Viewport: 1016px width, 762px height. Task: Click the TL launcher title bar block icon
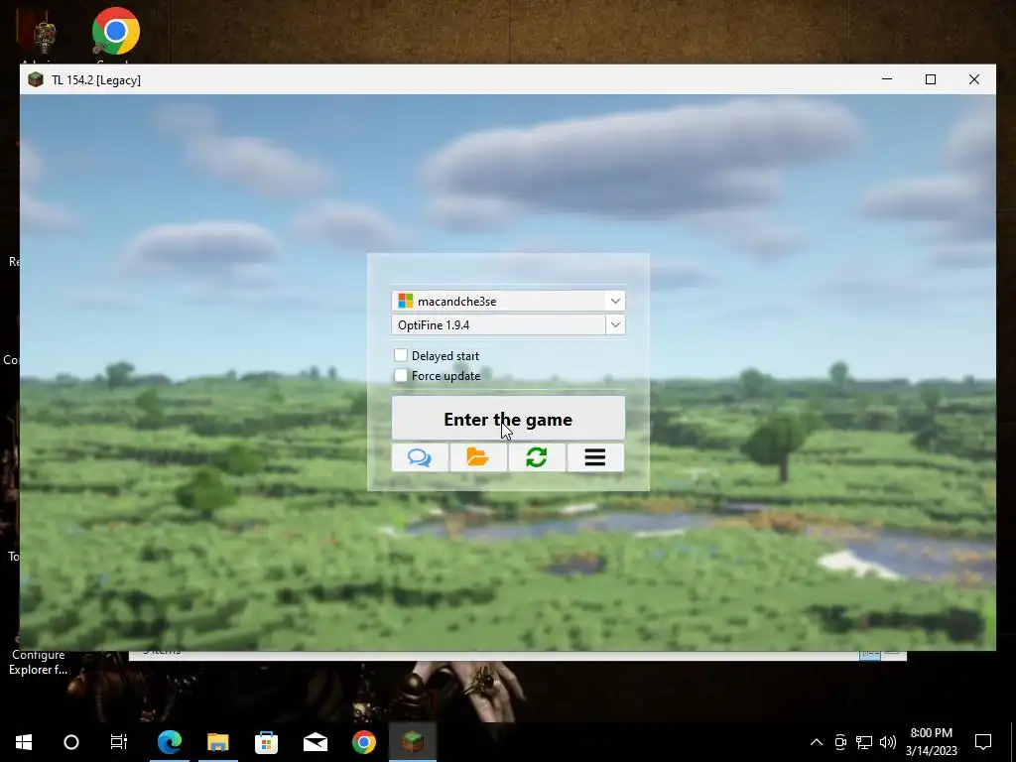click(x=36, y=79)
